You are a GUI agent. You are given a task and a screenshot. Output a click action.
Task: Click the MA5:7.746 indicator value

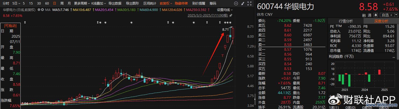click(x=61, y=10)
